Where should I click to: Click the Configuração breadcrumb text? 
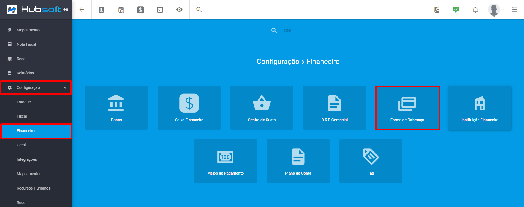278,62
